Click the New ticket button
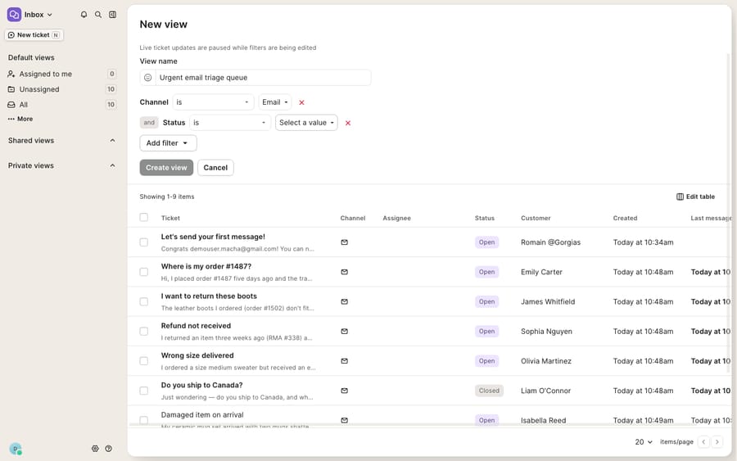Screen dimensions: 737x461 tap(34, 35)
